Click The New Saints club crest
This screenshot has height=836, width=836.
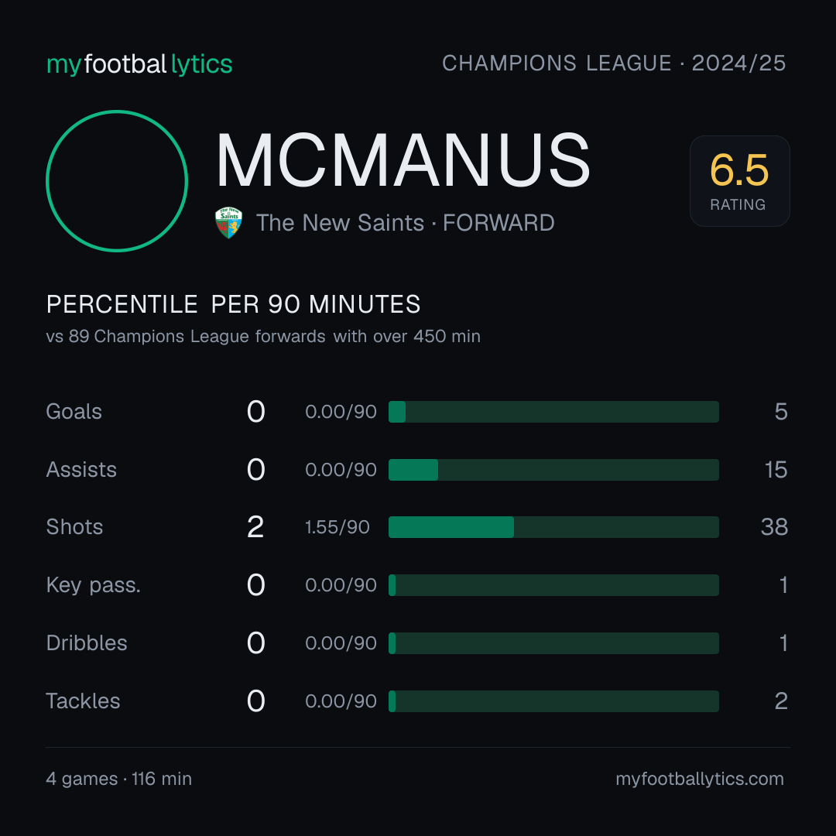[x=228, y=222]
